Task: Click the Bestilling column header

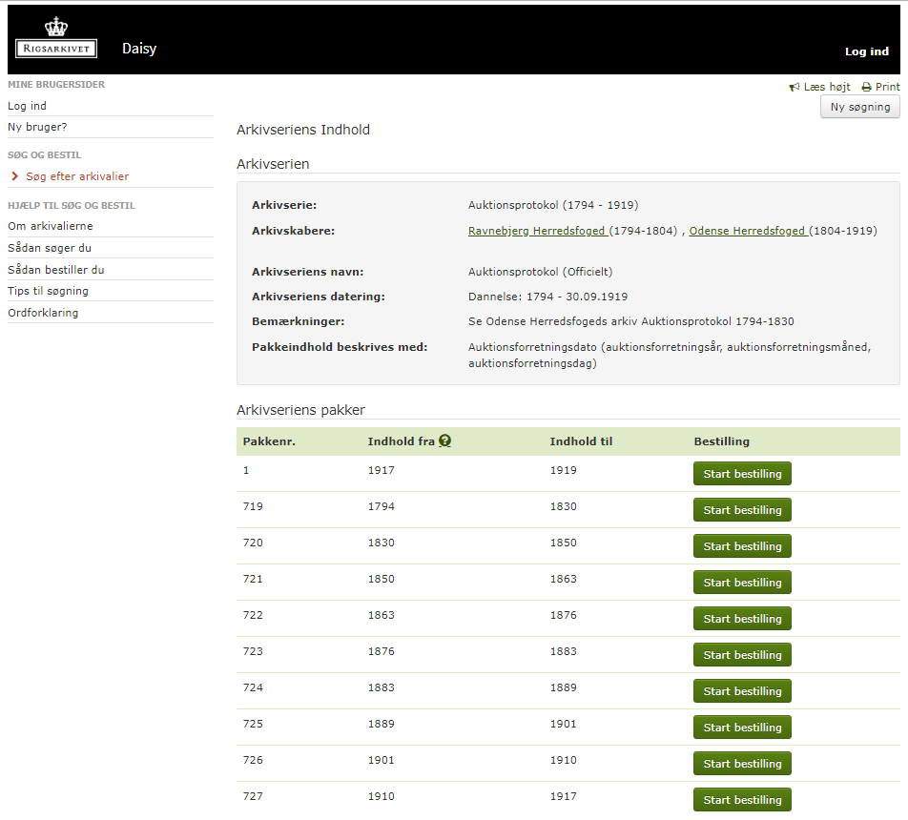Action: pyautogui.click(x=721, y=441)
